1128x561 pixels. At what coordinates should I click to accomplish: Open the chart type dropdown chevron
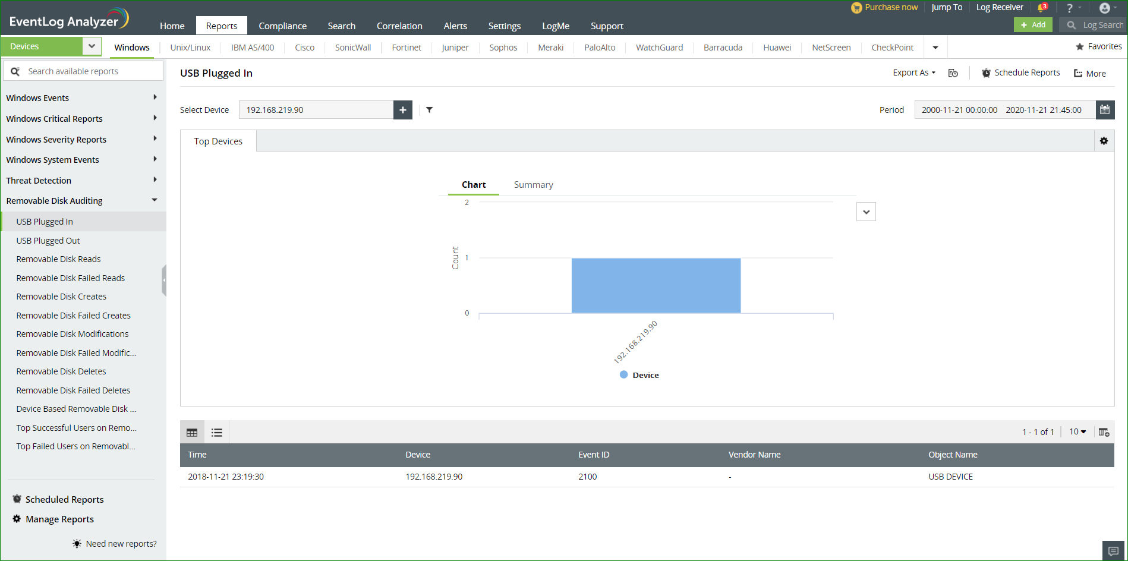[x=866, y=212]
